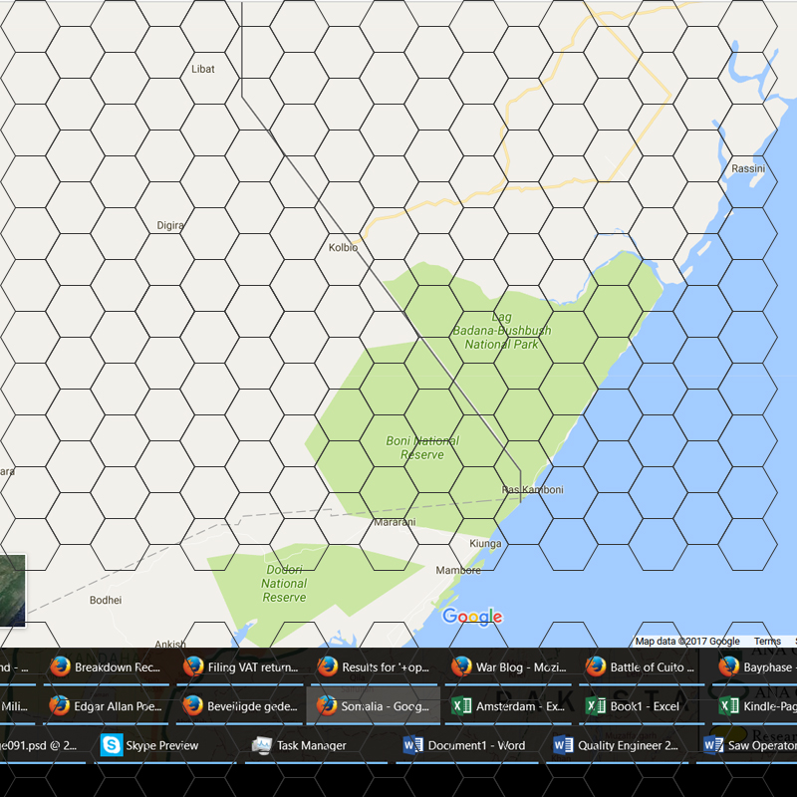Viewport: 797px width, 797px height.
Task: Open the Skype Preview taskbar item
Action: pyautogui.click(x=165, y=745)
